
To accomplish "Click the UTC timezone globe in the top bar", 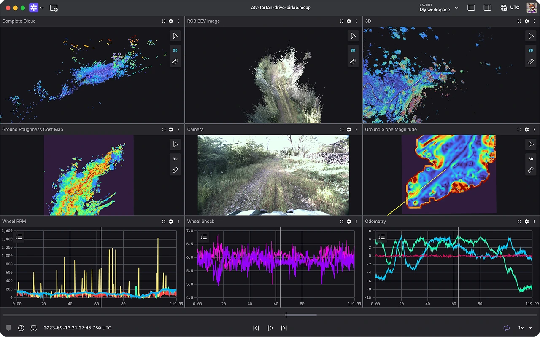I will tap(504, 8).
